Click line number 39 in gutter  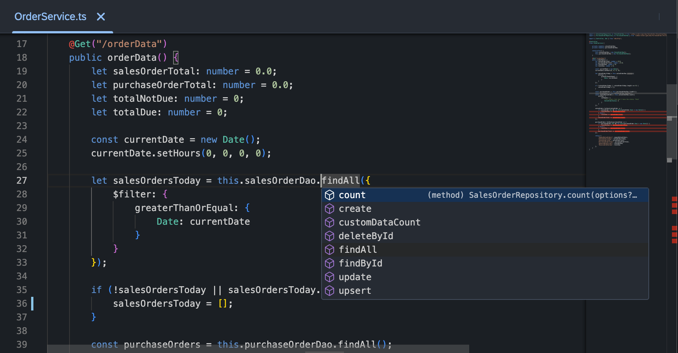[22, 345]
